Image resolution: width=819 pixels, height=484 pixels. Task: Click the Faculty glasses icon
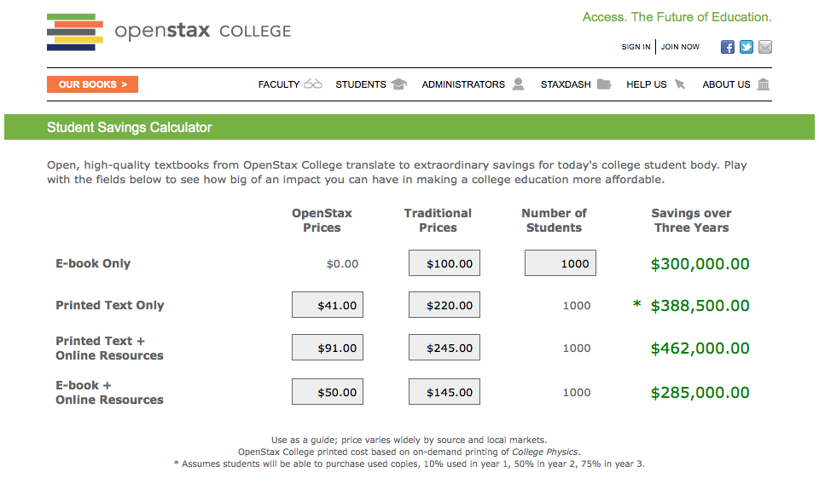coord(313,84)
